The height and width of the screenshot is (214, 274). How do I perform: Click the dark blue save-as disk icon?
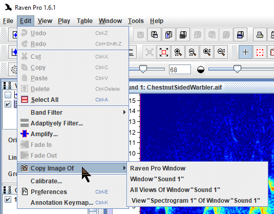pyautogui.click(x=240, y=35)
